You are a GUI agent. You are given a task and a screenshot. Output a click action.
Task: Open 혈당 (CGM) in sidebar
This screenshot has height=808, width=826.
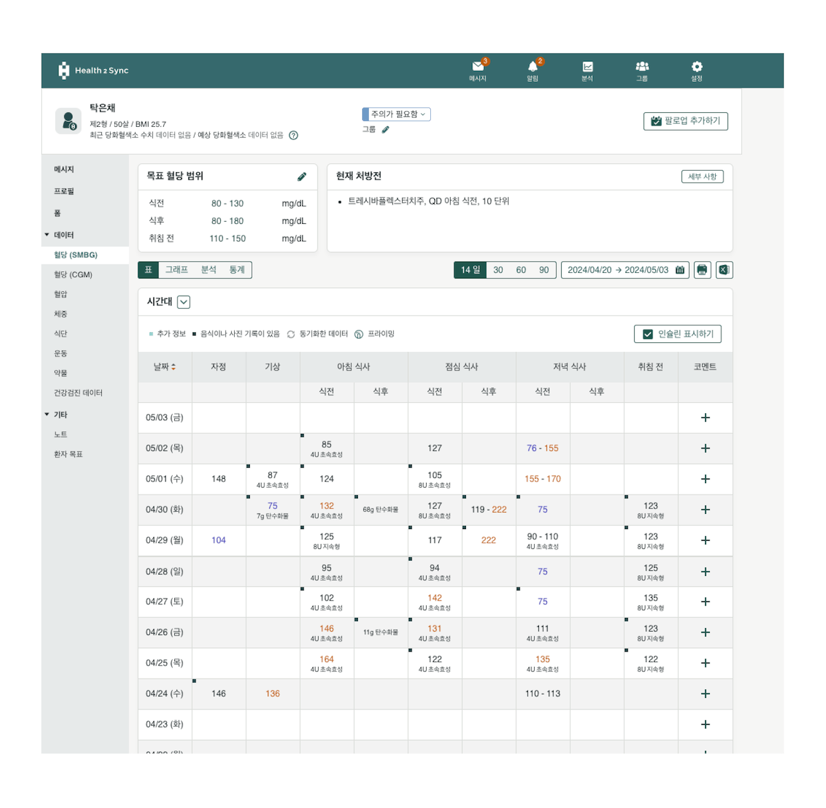tap(73, 275)
